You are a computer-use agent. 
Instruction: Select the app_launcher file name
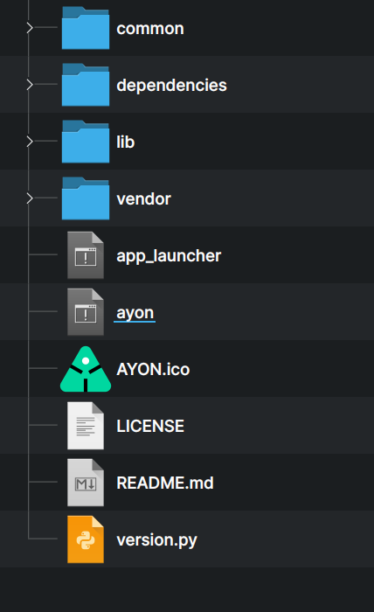coord(169,256)
